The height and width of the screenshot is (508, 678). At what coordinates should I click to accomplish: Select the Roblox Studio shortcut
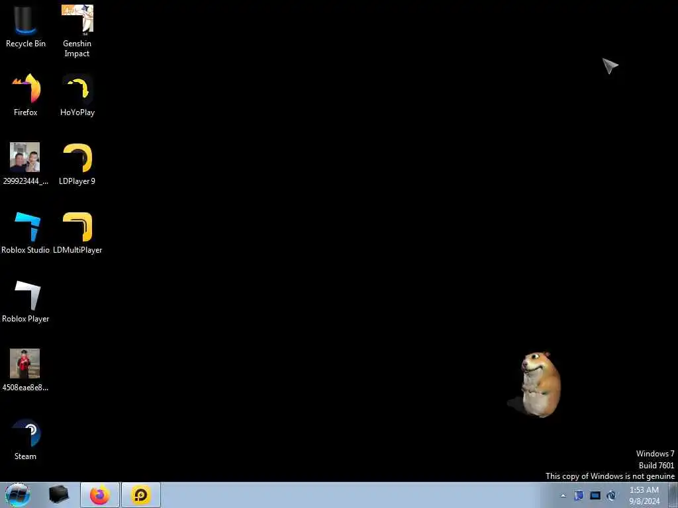tap(26, 233)
